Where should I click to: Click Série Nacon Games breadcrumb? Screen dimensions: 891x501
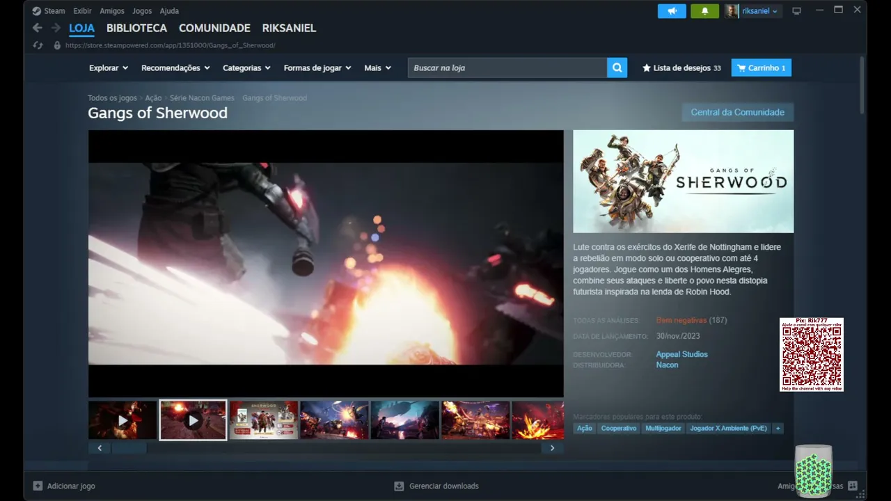point(202,98)
